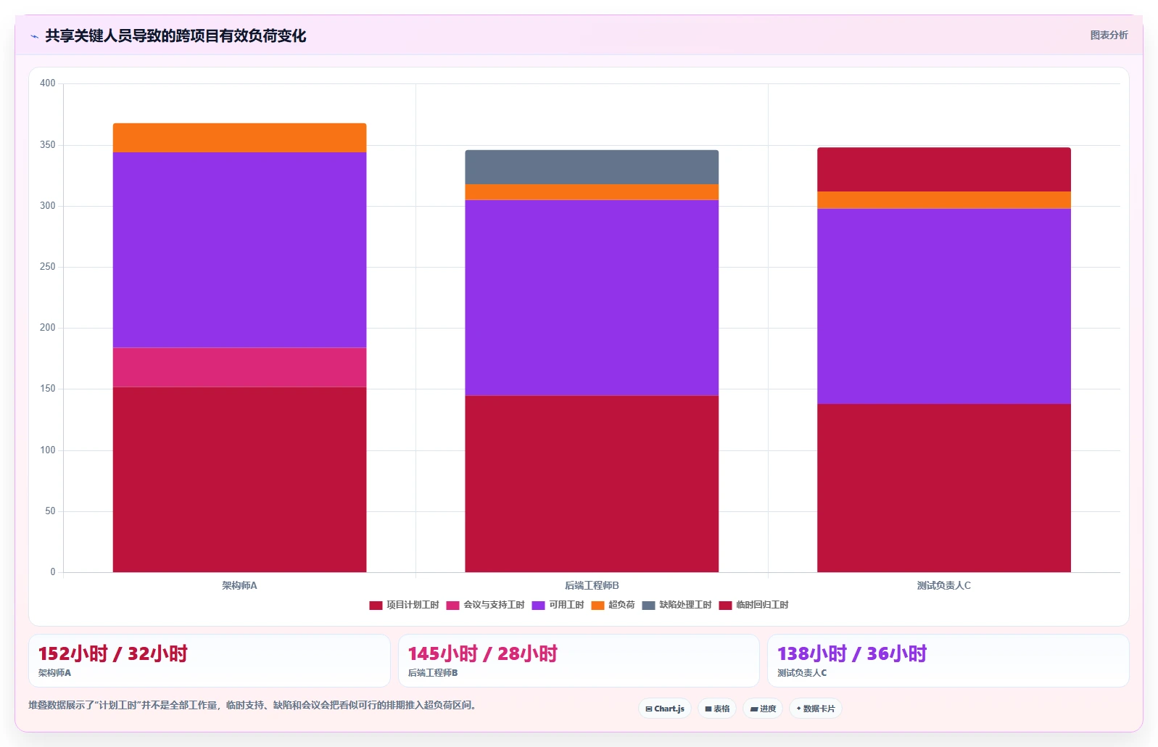Click the 架构师A x-axis label
The width and height of the screenshot is (1158, 747).
(239, 585)
